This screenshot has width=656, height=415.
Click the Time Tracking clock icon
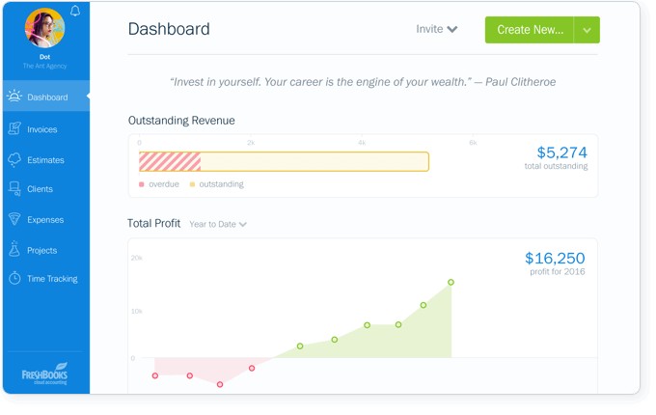tap(14, 278)
